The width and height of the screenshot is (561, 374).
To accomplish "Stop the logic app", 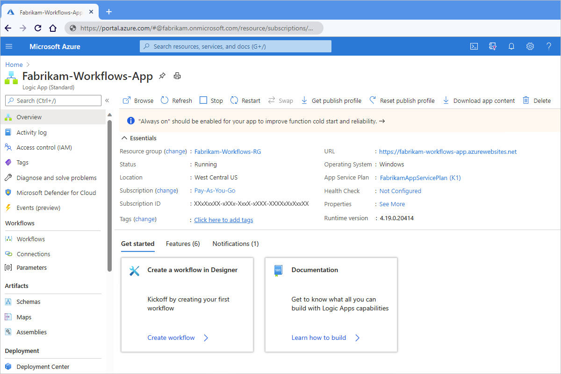I will click(x=211, y=100).
